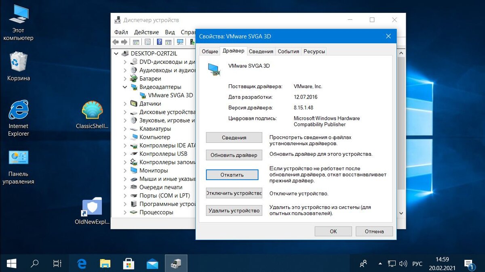Screen dimensions: 485x272
Task: Open Панель управления desktop icon
Action: 18,167
